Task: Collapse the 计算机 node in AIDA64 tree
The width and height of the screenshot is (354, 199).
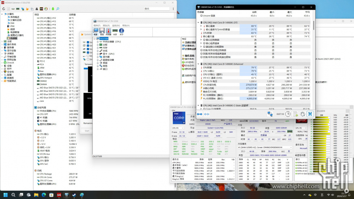Action: (2, 14)
